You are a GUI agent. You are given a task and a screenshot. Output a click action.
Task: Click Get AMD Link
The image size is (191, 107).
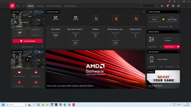(x=152, y=67)
